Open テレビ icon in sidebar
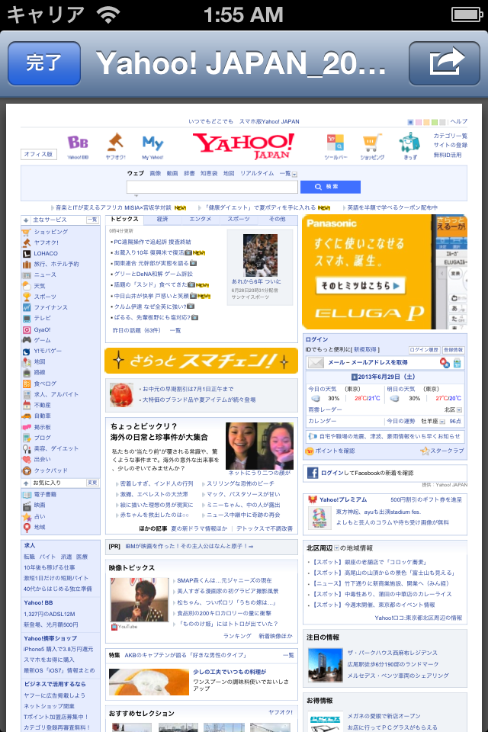488x732 pixels. tap(27, 319)
